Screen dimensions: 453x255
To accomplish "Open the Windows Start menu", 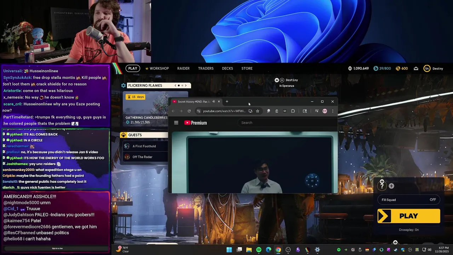I will pyautogui.click(x=229, y=250).
